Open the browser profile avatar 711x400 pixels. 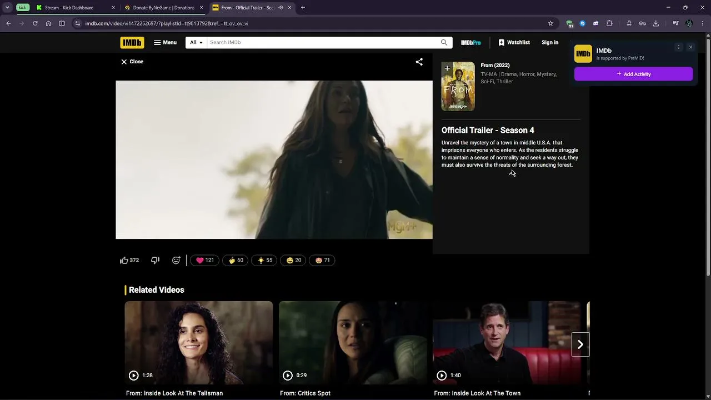[x=689, y=23]
